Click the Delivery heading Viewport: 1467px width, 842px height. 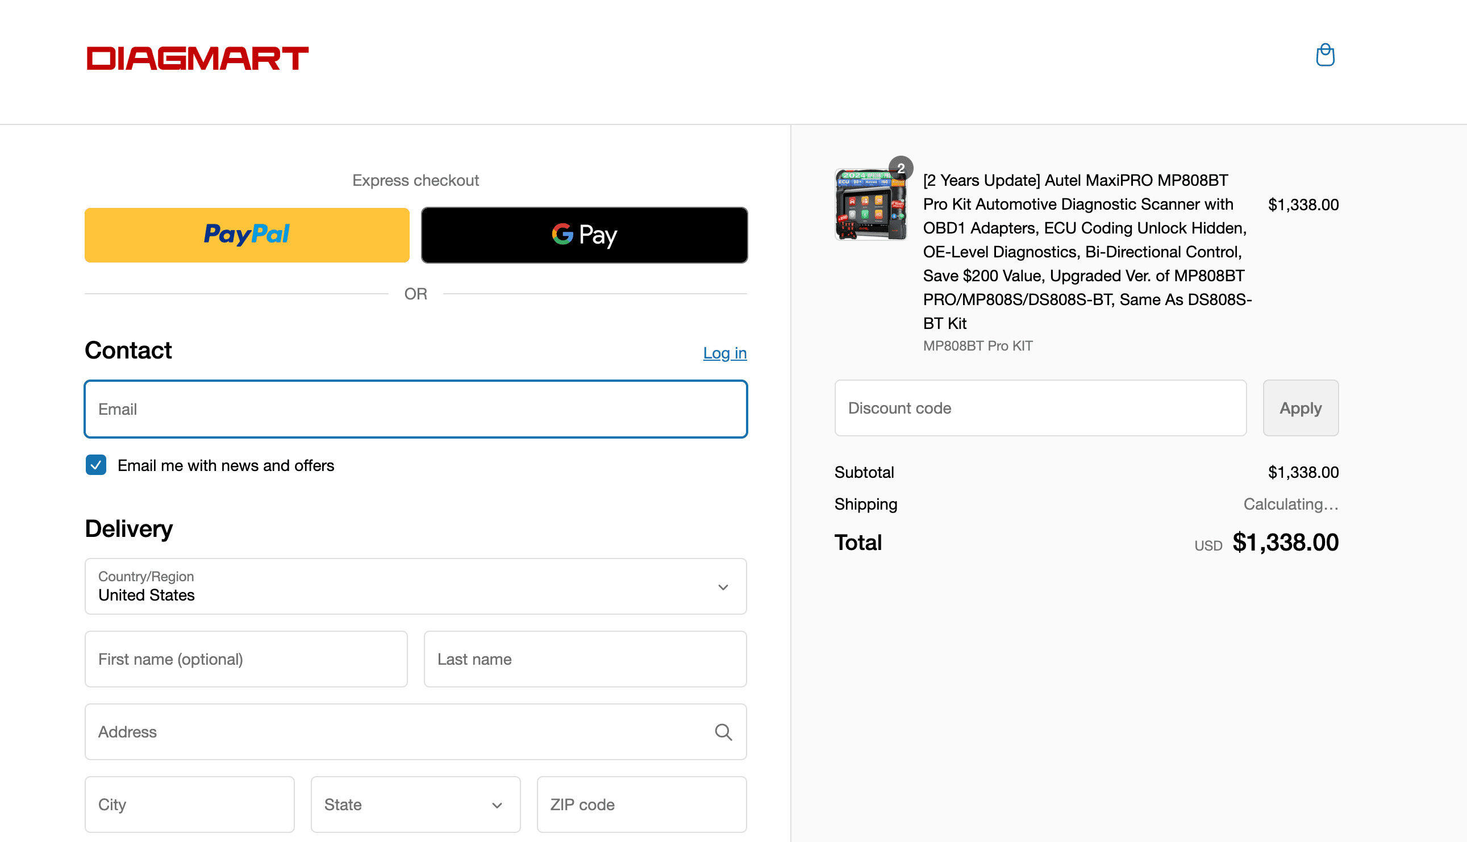point(129,528)
